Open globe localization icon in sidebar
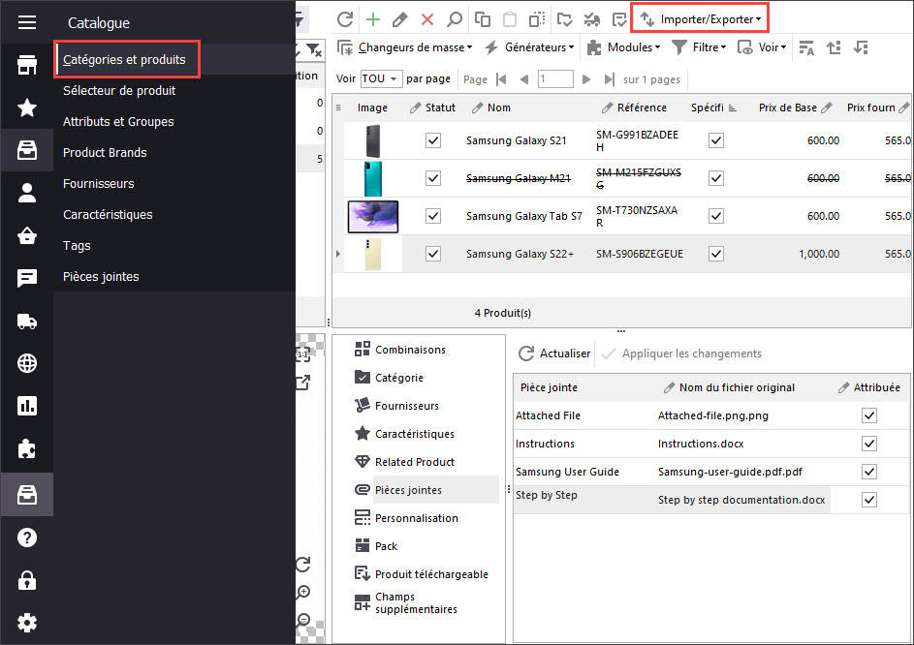The image size is (914, 645). [x=27, y=363]
